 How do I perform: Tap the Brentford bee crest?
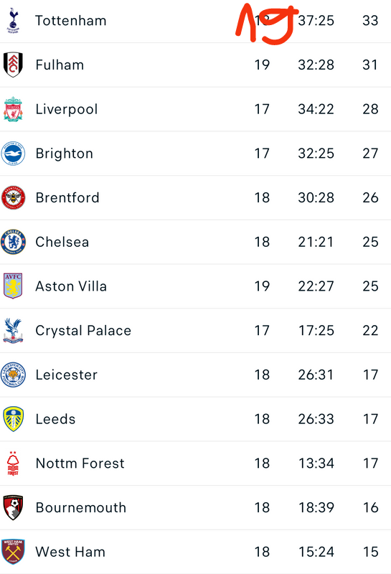pyautogui.click(x=13, y=198)
